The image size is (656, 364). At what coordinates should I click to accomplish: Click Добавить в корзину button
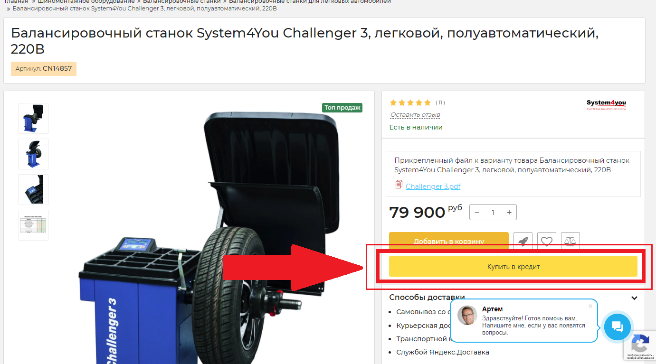tap(449, 240)
